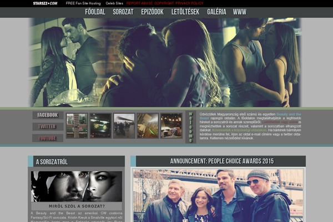Click the MIRŐL SZÓL A SOROZAT? heading
This screenshot has width=333, height=222.
point(77,206)
